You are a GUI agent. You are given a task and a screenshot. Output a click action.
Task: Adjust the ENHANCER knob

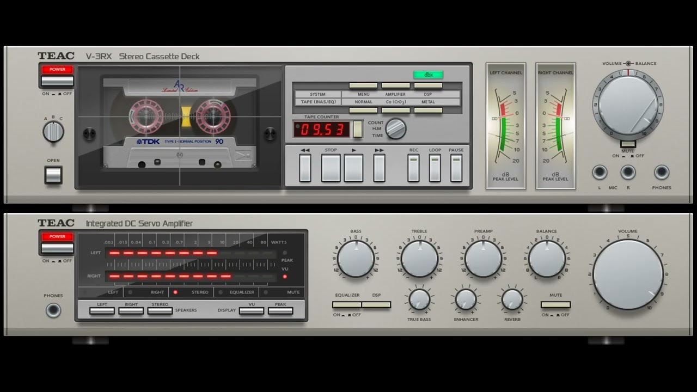tap(466, 299)
